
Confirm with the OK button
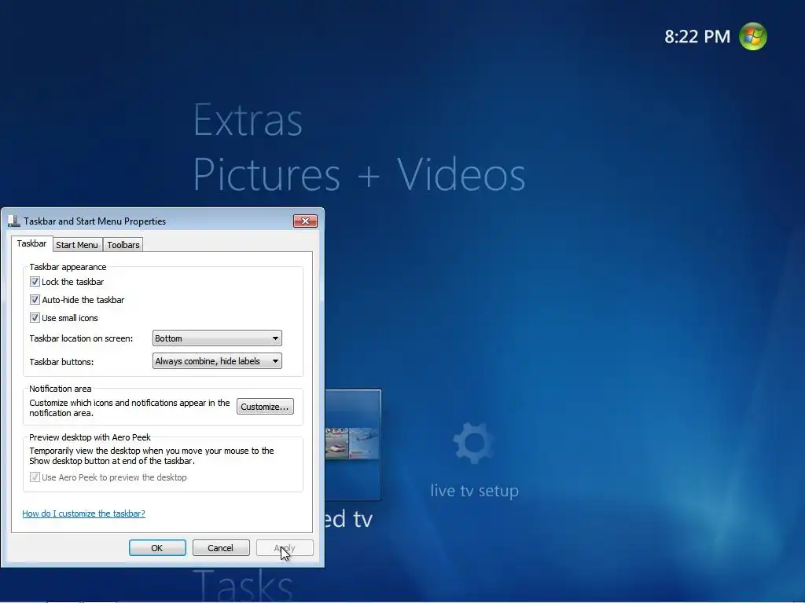pyautogui.click(x=157, y=547)
